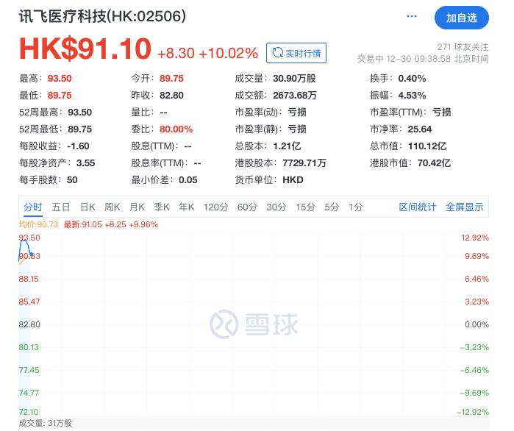Viewport: 514px width, 431px height.
Task: Select the 季K quarterly chart tab
Action: pyautogui.click(x=162, y=207)
